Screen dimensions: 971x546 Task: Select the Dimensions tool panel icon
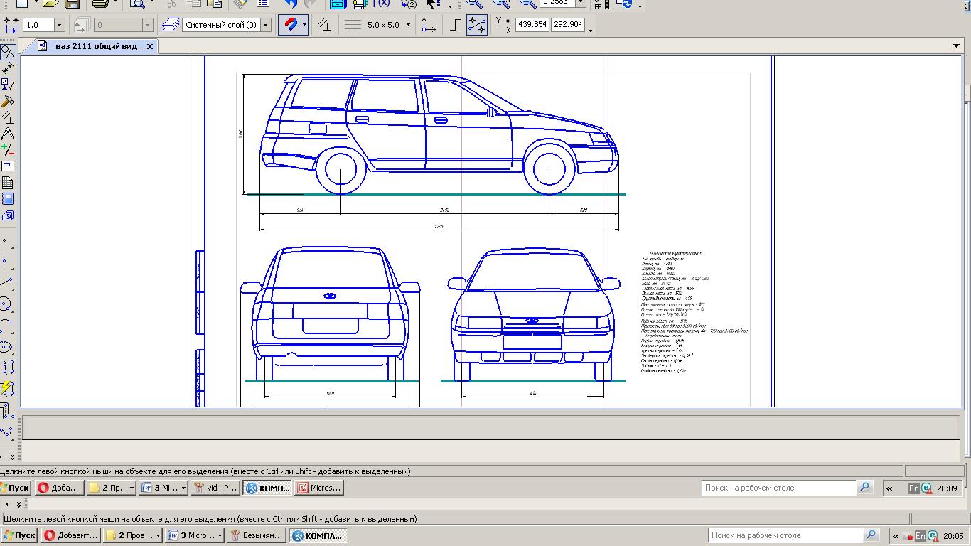[8, 68]
